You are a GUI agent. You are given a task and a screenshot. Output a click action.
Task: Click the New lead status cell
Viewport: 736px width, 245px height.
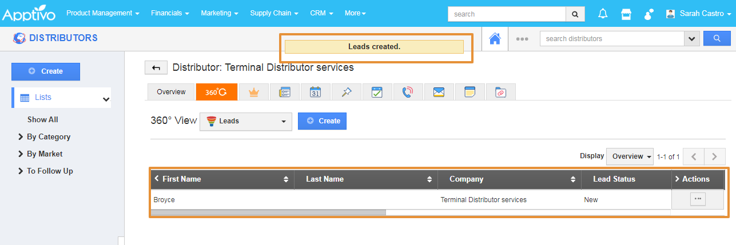coord(591,200)
